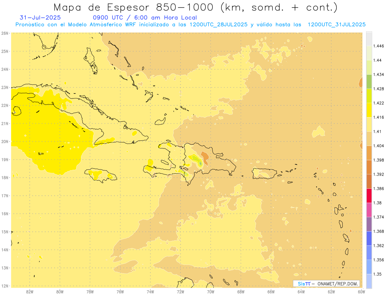Click the 17N latitude label

(4, 195)
